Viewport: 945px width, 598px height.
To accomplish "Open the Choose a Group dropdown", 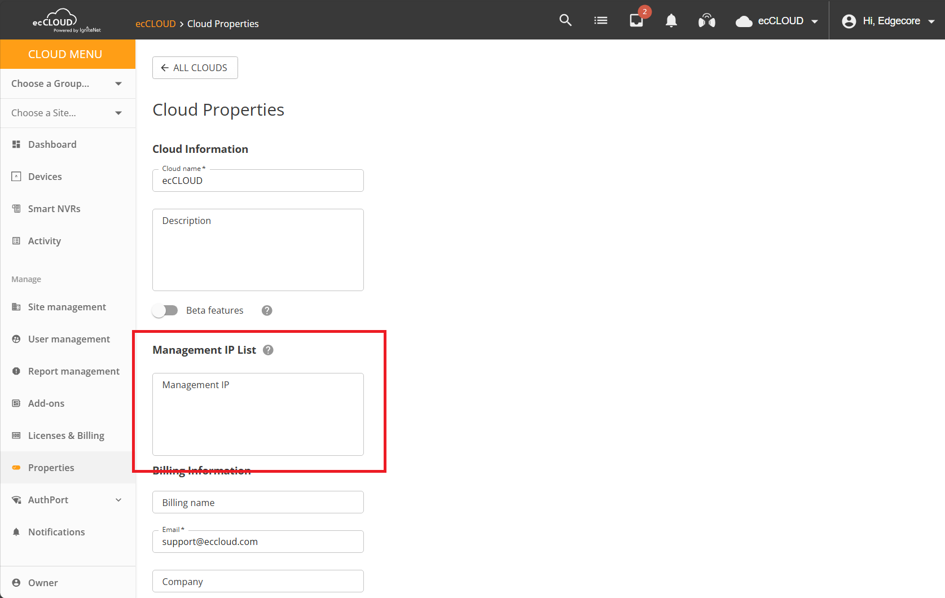I will 68,83.
